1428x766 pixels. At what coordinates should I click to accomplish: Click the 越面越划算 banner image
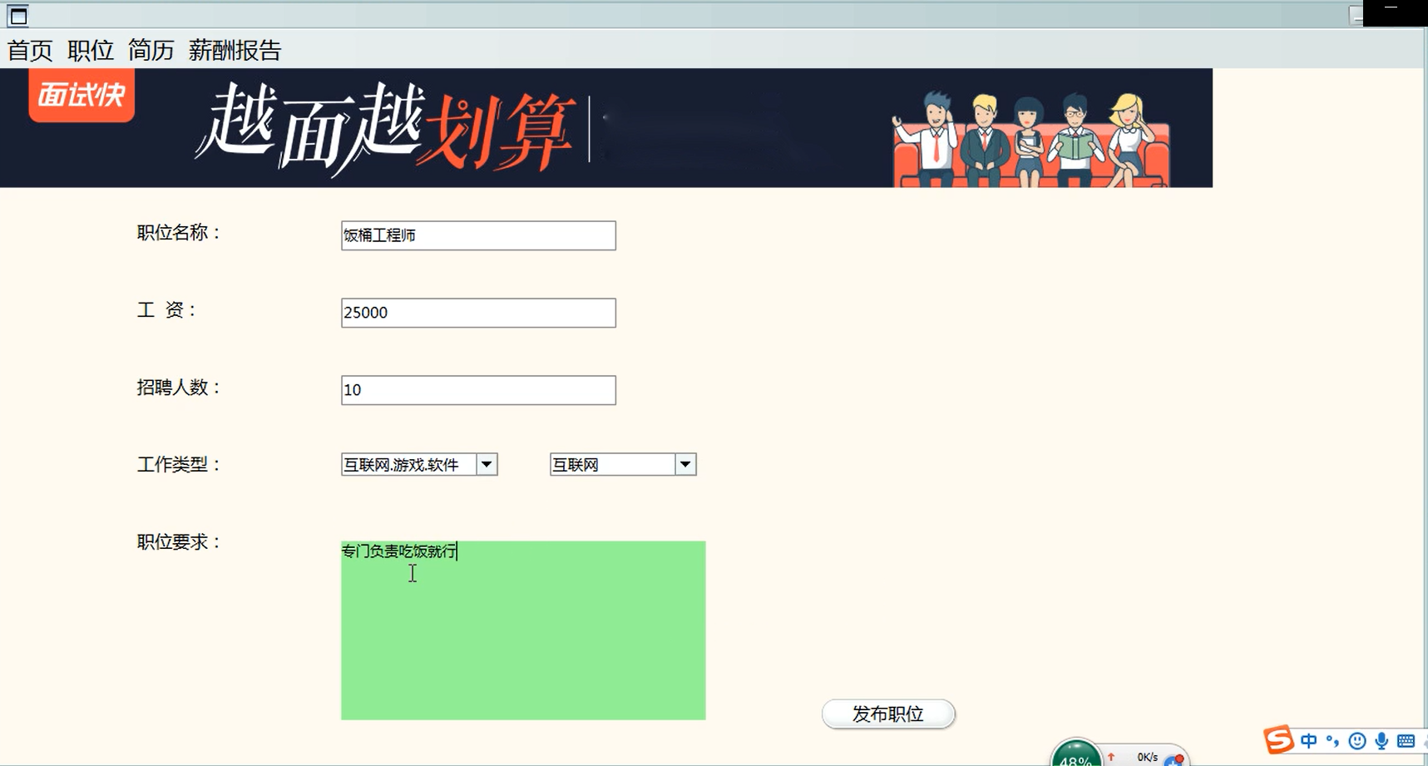(606, 128)
